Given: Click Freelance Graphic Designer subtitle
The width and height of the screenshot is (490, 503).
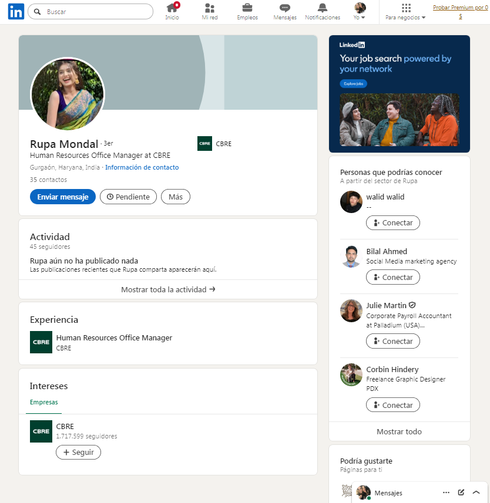Looking at the screenshot, I should [x=406, y=384].
